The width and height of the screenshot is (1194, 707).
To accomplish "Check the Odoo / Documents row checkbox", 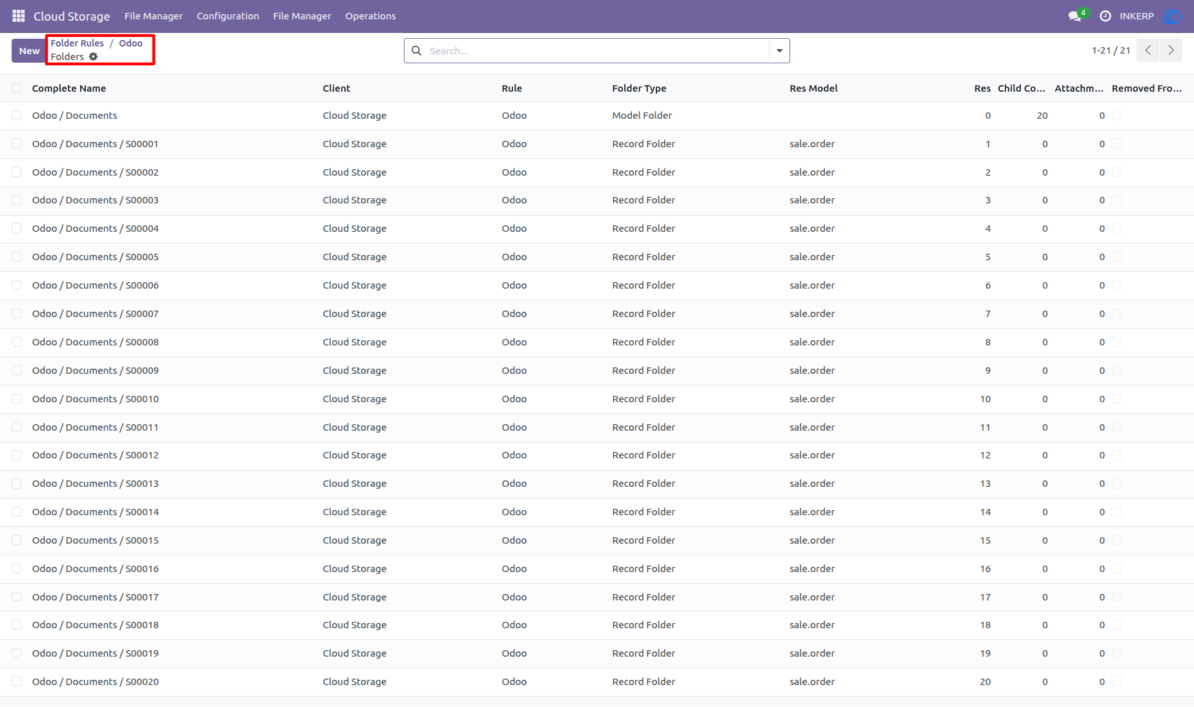I will click(17, 116).
